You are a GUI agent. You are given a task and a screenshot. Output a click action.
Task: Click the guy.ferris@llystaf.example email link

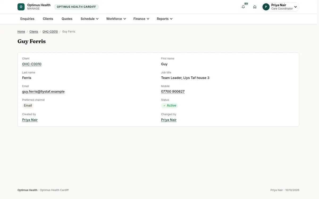(43, 92)
